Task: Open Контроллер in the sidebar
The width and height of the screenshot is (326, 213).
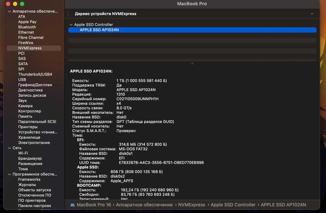Action: 30,111
